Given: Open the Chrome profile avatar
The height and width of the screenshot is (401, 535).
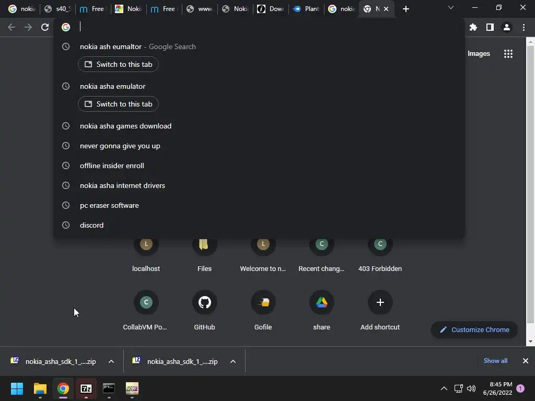Looking at the screenshot, I should (x=507, y=27).
